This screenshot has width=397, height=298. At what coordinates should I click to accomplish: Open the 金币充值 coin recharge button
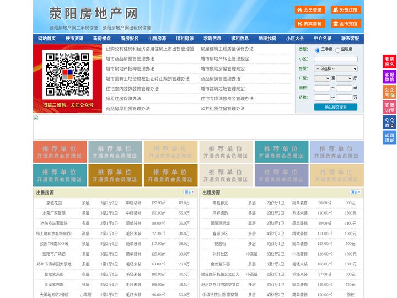tap(346, 24)
